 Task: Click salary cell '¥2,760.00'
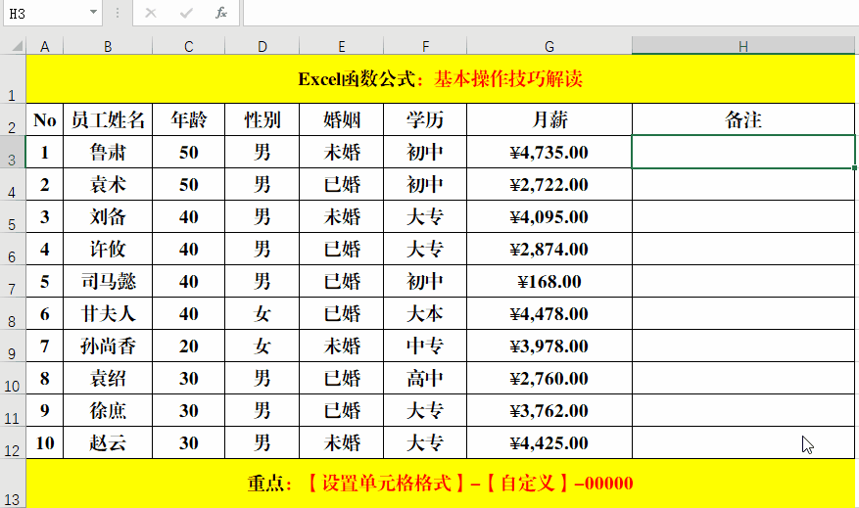click(549, 378)
